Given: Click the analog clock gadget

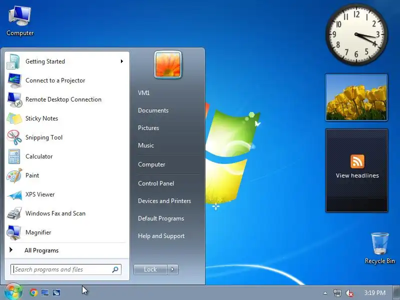Looking at the screenshot, I should click(356, 34).
